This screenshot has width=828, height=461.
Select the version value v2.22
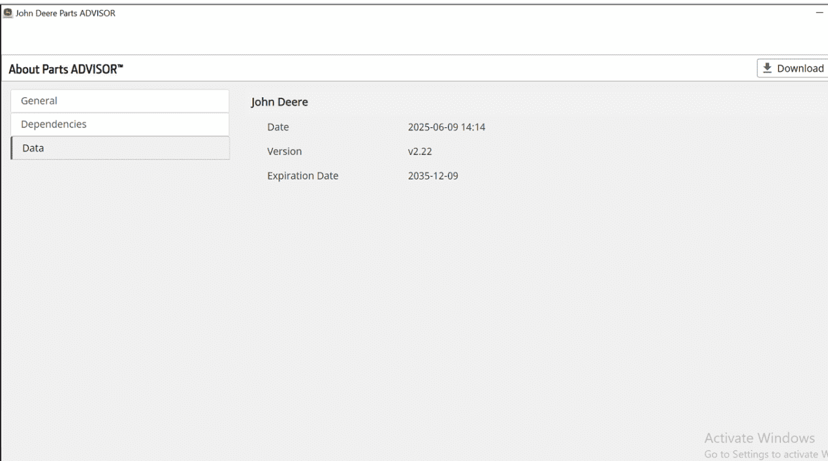[420, 151]
